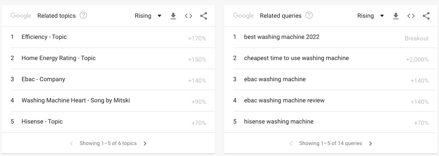The width and height of the screenshot is (439, 156).
Task: Open embed code for Related topics
Action: [x=188, y=16]
